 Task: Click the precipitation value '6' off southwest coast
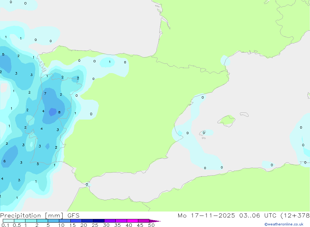click(x=5, y=161)
